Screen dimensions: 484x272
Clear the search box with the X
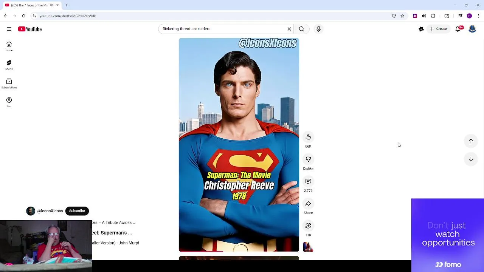[x=289, y=29]
